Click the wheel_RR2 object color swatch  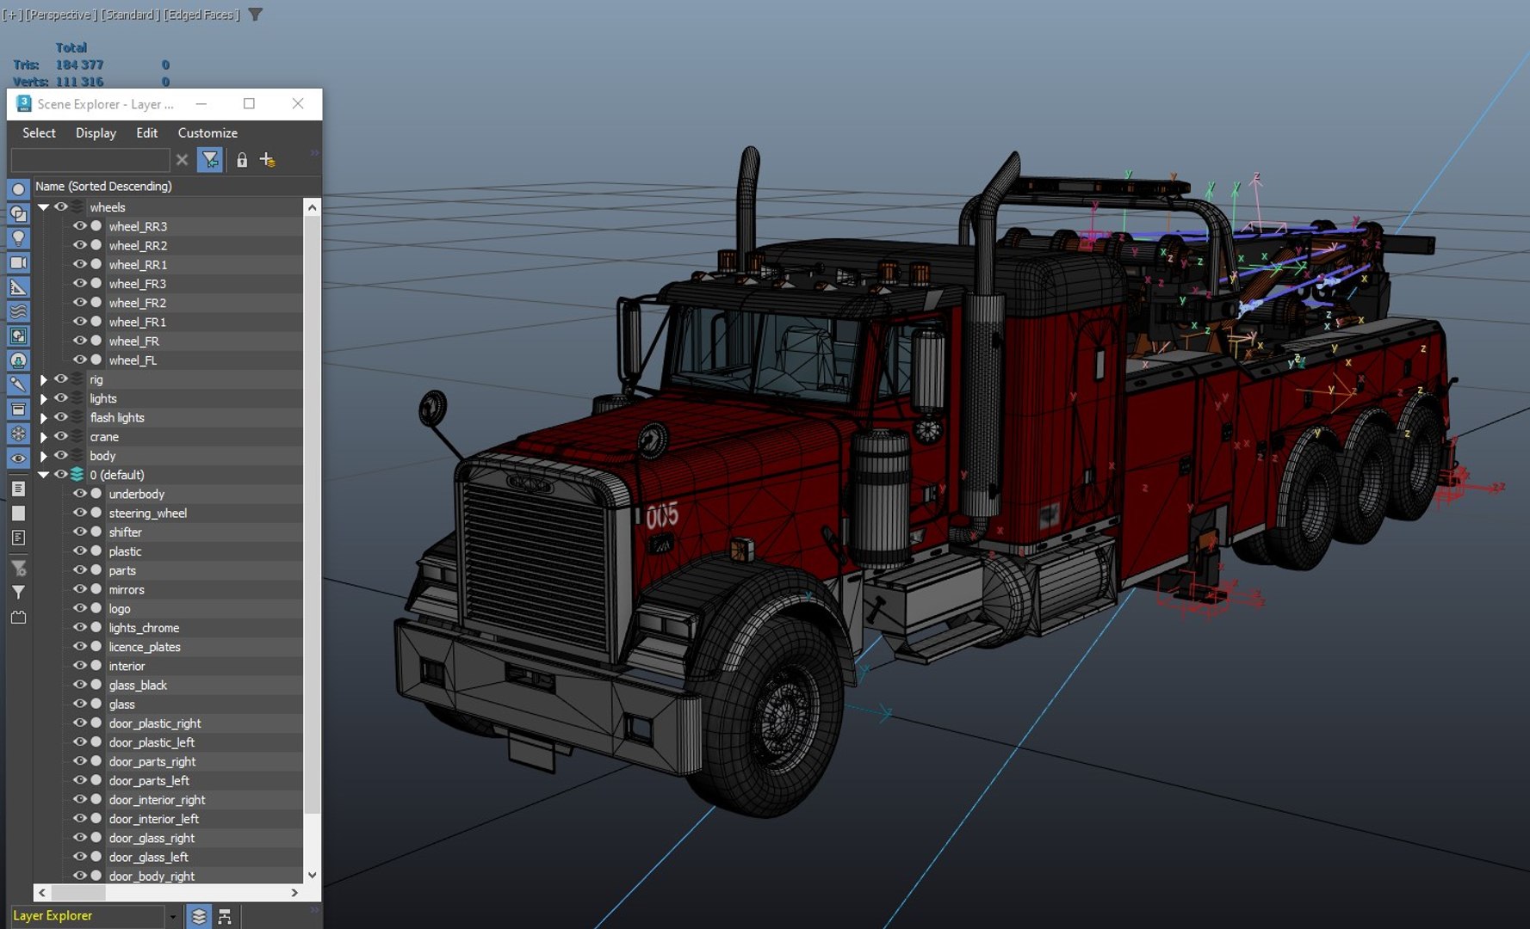point(96,245)
